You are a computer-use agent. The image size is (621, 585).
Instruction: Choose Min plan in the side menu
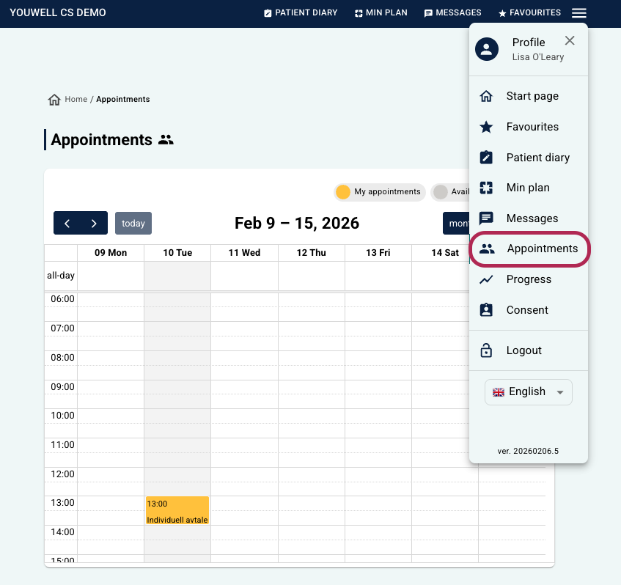click(529, 188)
